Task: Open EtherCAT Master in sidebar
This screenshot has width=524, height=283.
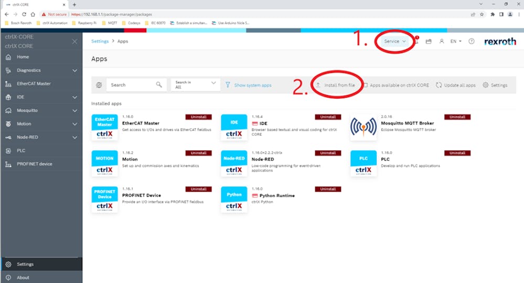Action: [x=41, y=83]
